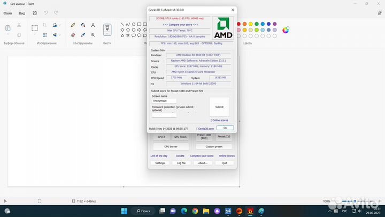Click the Flip image icon

55,35
